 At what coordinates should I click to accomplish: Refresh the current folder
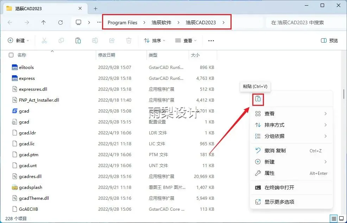(61, 23)
